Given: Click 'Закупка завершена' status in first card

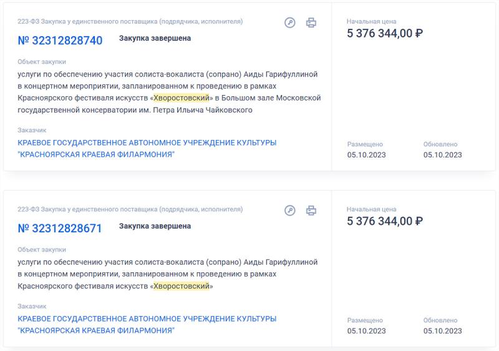Looking at the screenshot, I should click(x=155, y=38).
